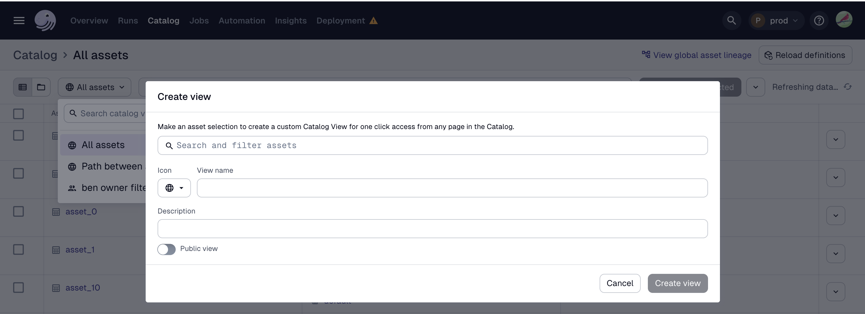The image size is (865, 314).
Task: Check the select-all checkbox in the header row
Action: pyautogui.click(x=18, y=114)
